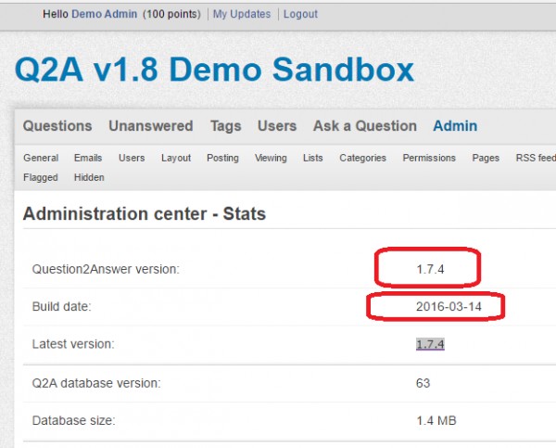Open the Demo Admin profile link
556x448 pixels.
(x=105, y=14)
